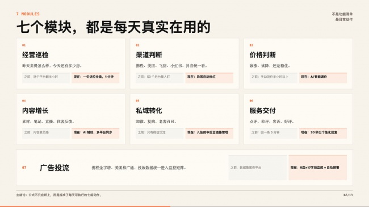Click the '现在：AI 辅助，多平台同步' box
This screenshot has height=207, width=369.
tap(95, 133)
